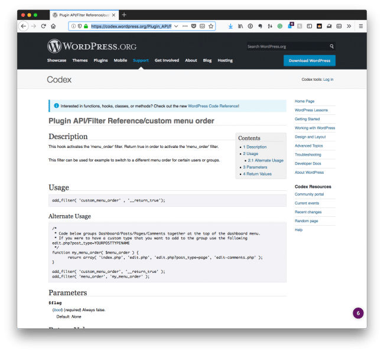Open the Themes menu item

(80, 60)
